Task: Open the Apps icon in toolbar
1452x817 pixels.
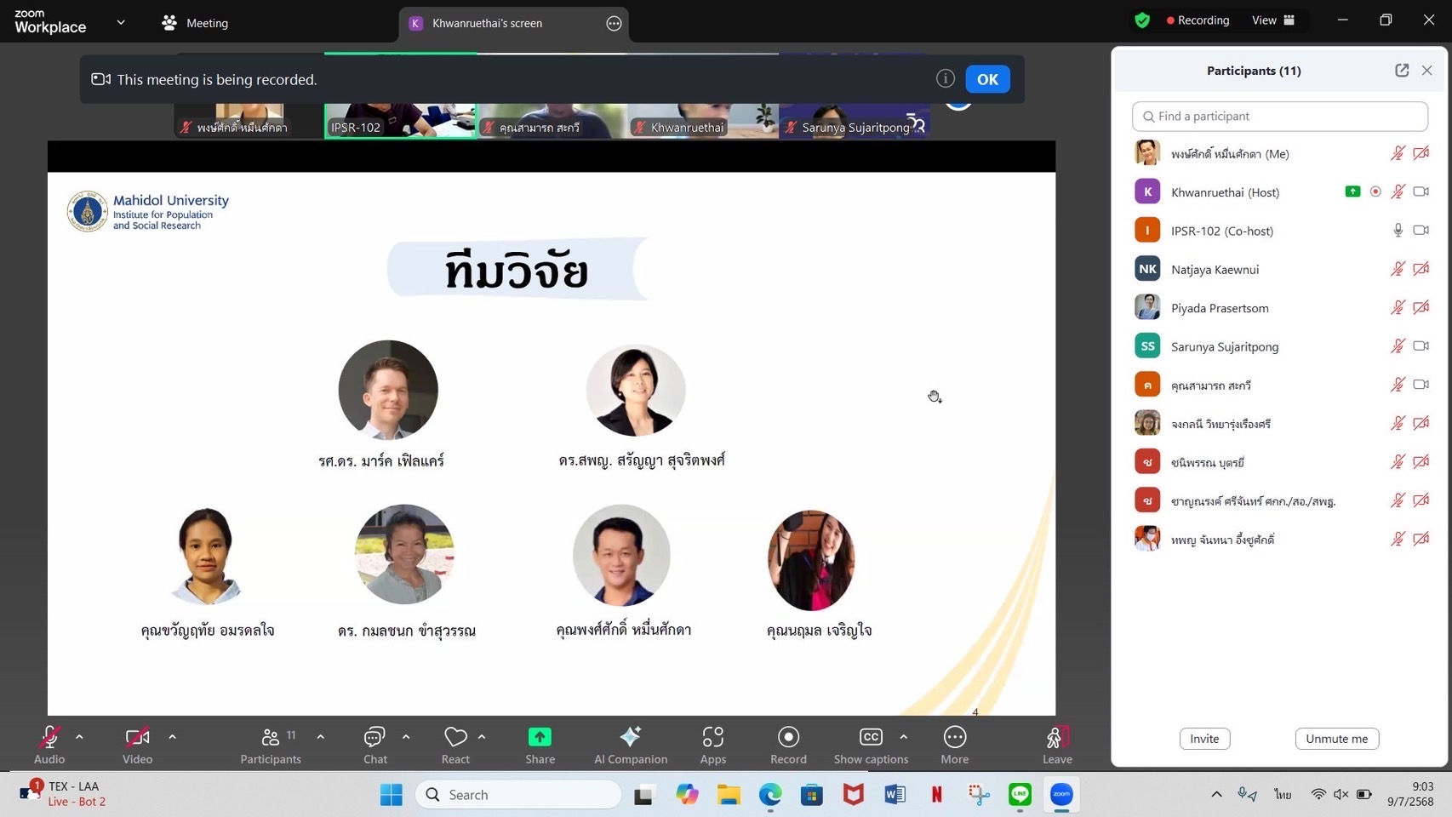Action: (x=712, y=737)
